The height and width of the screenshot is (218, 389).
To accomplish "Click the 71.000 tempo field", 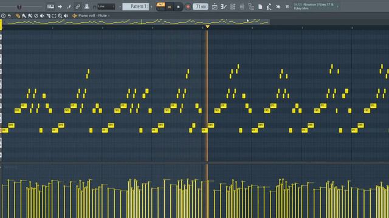I will coord(201,7).
